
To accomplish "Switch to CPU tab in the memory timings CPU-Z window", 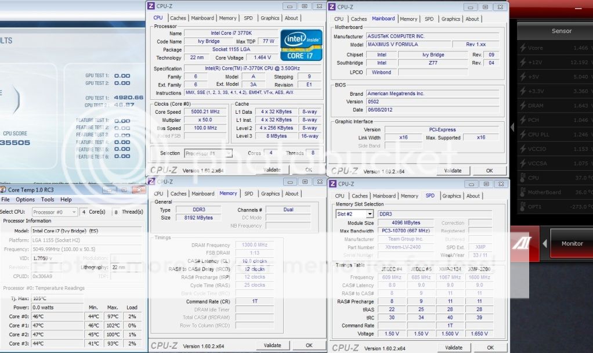I will (x=158, y=194).
